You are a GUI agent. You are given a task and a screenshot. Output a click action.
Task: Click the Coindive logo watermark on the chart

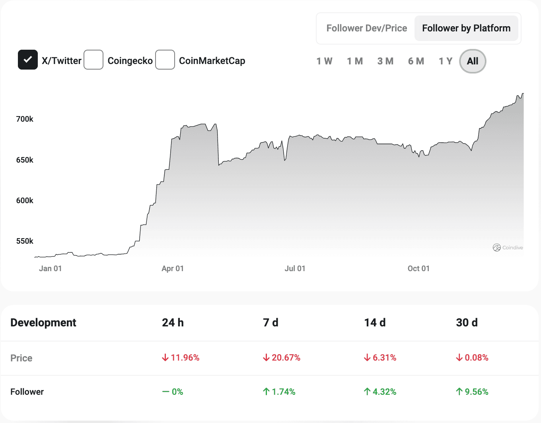point(508,247)
